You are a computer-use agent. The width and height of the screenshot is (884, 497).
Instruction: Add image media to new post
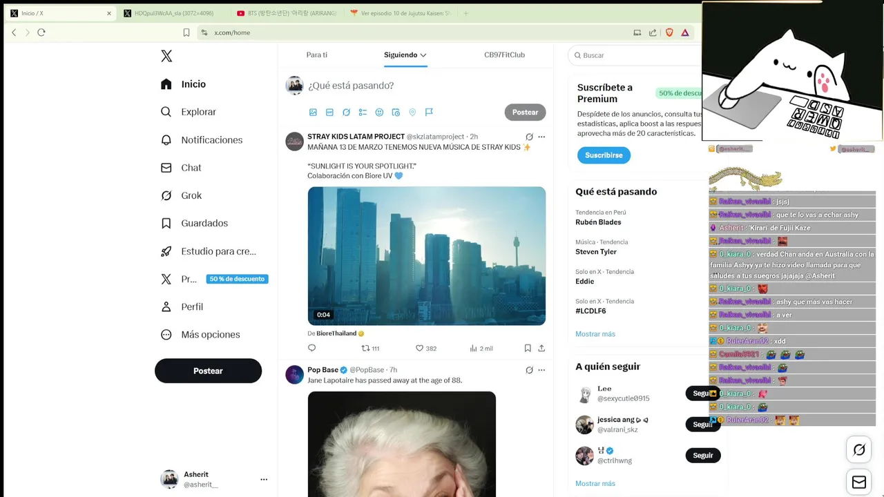pyautogui.click(x=313, y=113)
